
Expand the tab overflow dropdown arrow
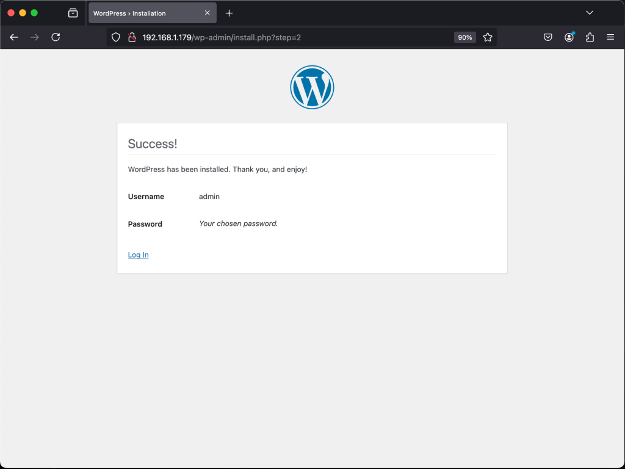coord(589,12)
